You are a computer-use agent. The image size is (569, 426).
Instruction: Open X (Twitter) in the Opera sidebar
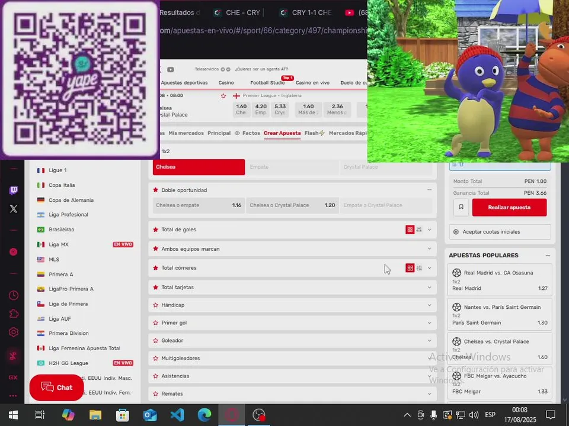click(14, 209)
